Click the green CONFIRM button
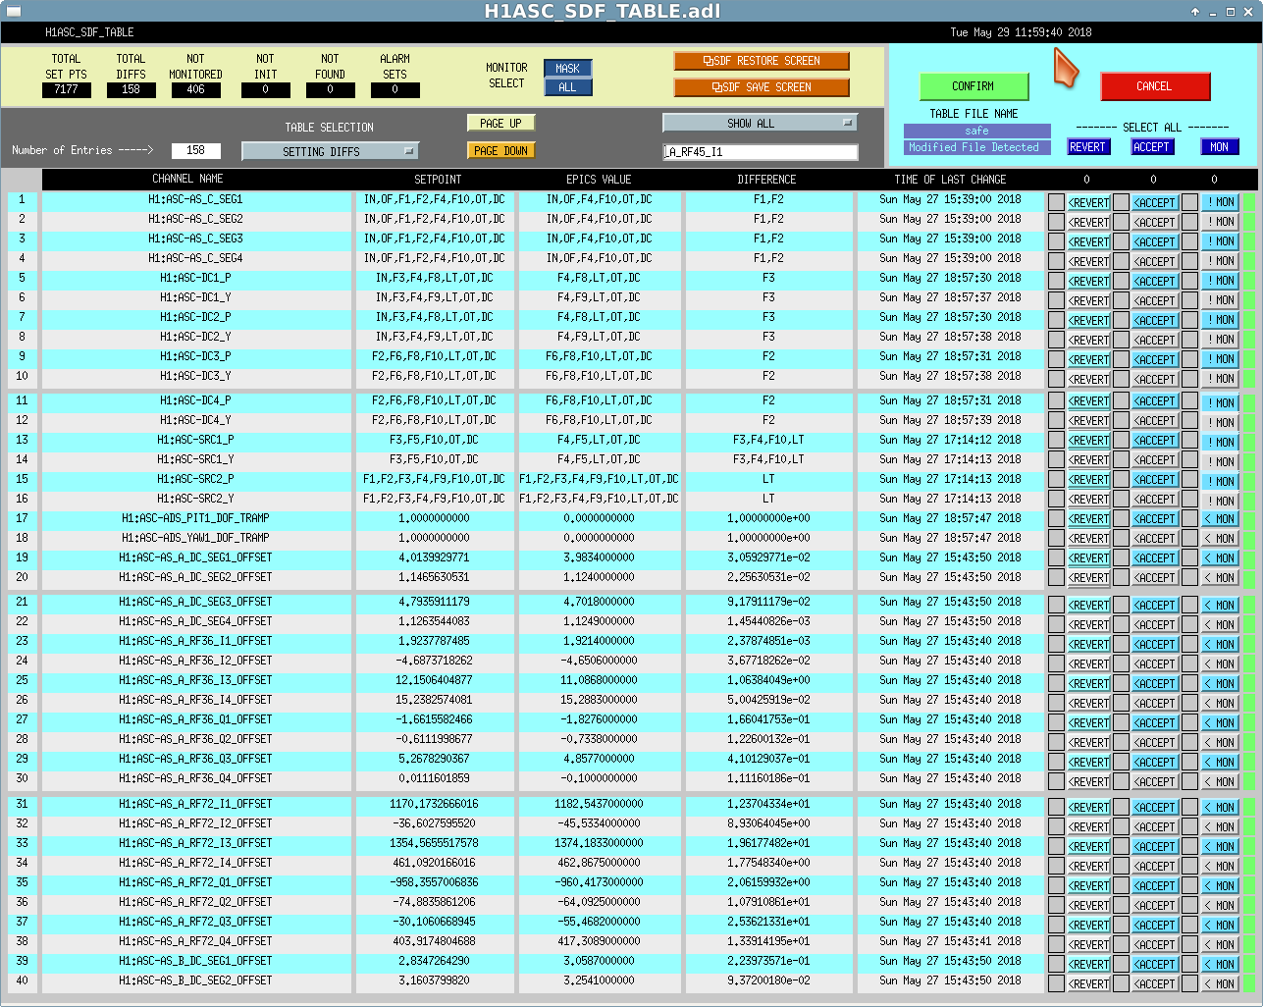1263x1007 pixels. tap(974, 86)
